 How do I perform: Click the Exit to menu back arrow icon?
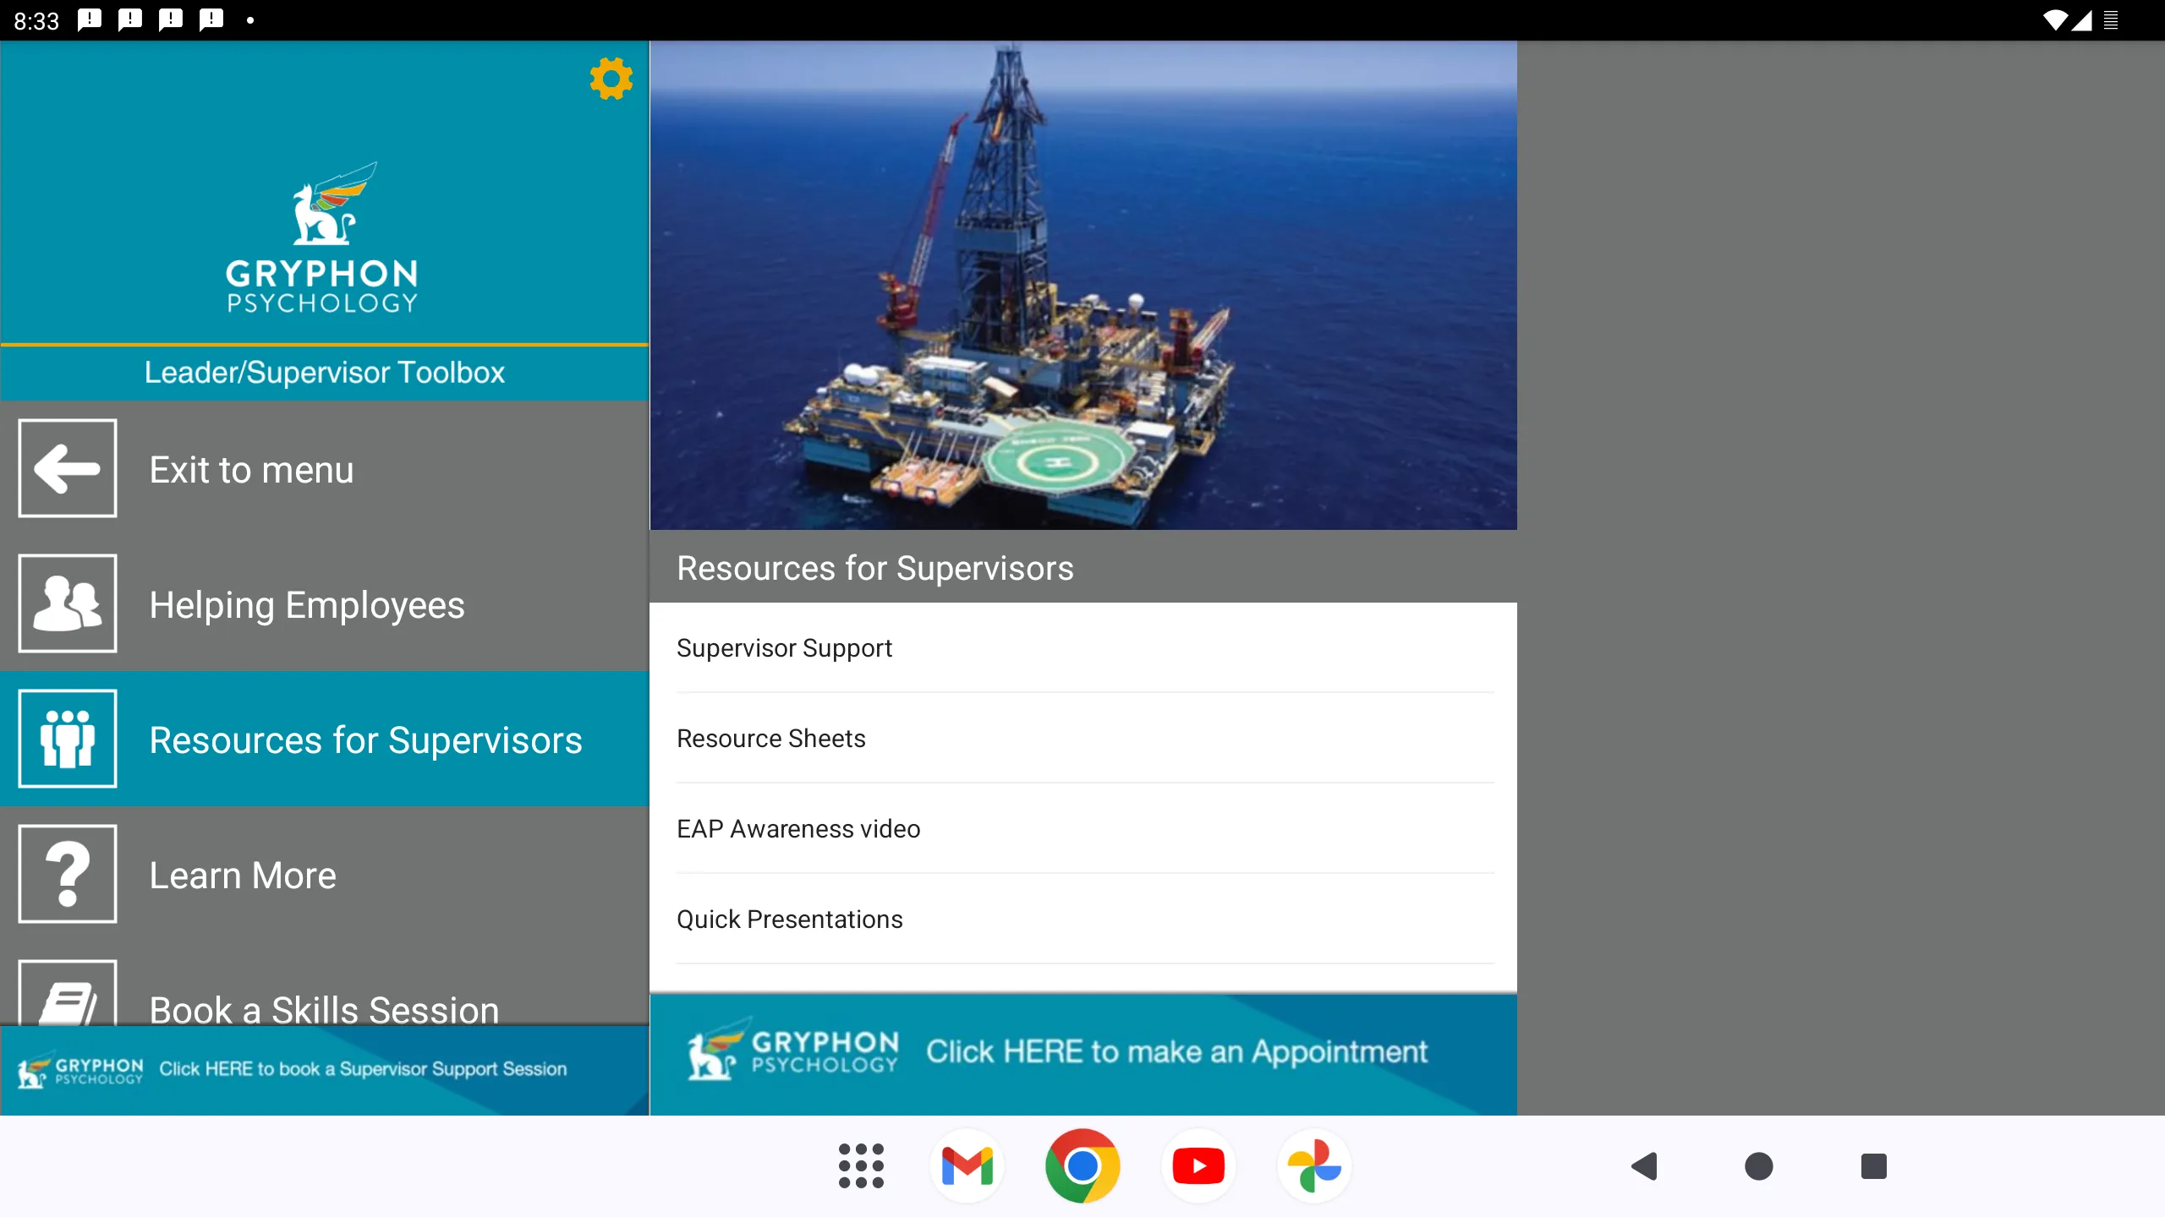[x=67, y=467]
